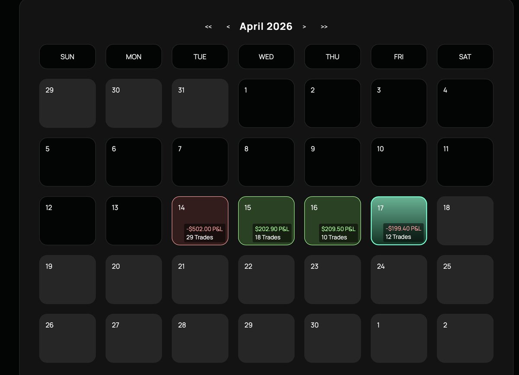Select day 27 cell
The width and height of the screenshot is (519, 375).
pyautogui.click(x=134, y=338)
